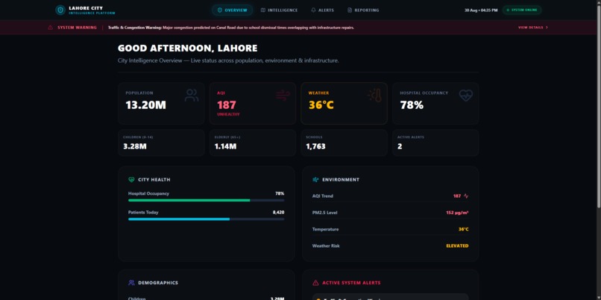Click the date and time 30 Aug 04:35 PM
Image resolution: width=601 pixels, height=300 pixels.
coord(481,10)
